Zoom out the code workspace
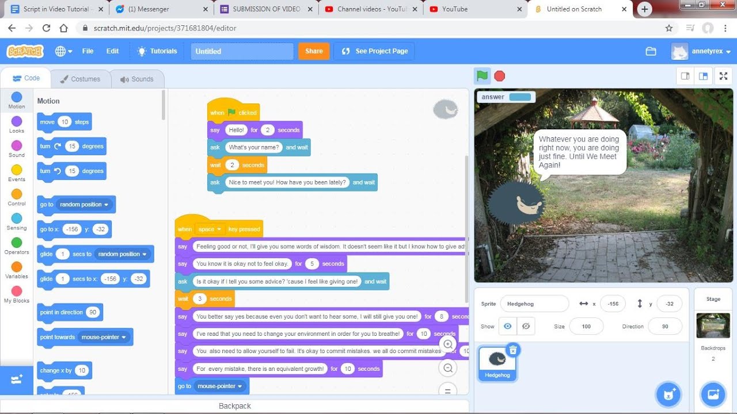This screenshot has height=414, width=737. (447, 367)
